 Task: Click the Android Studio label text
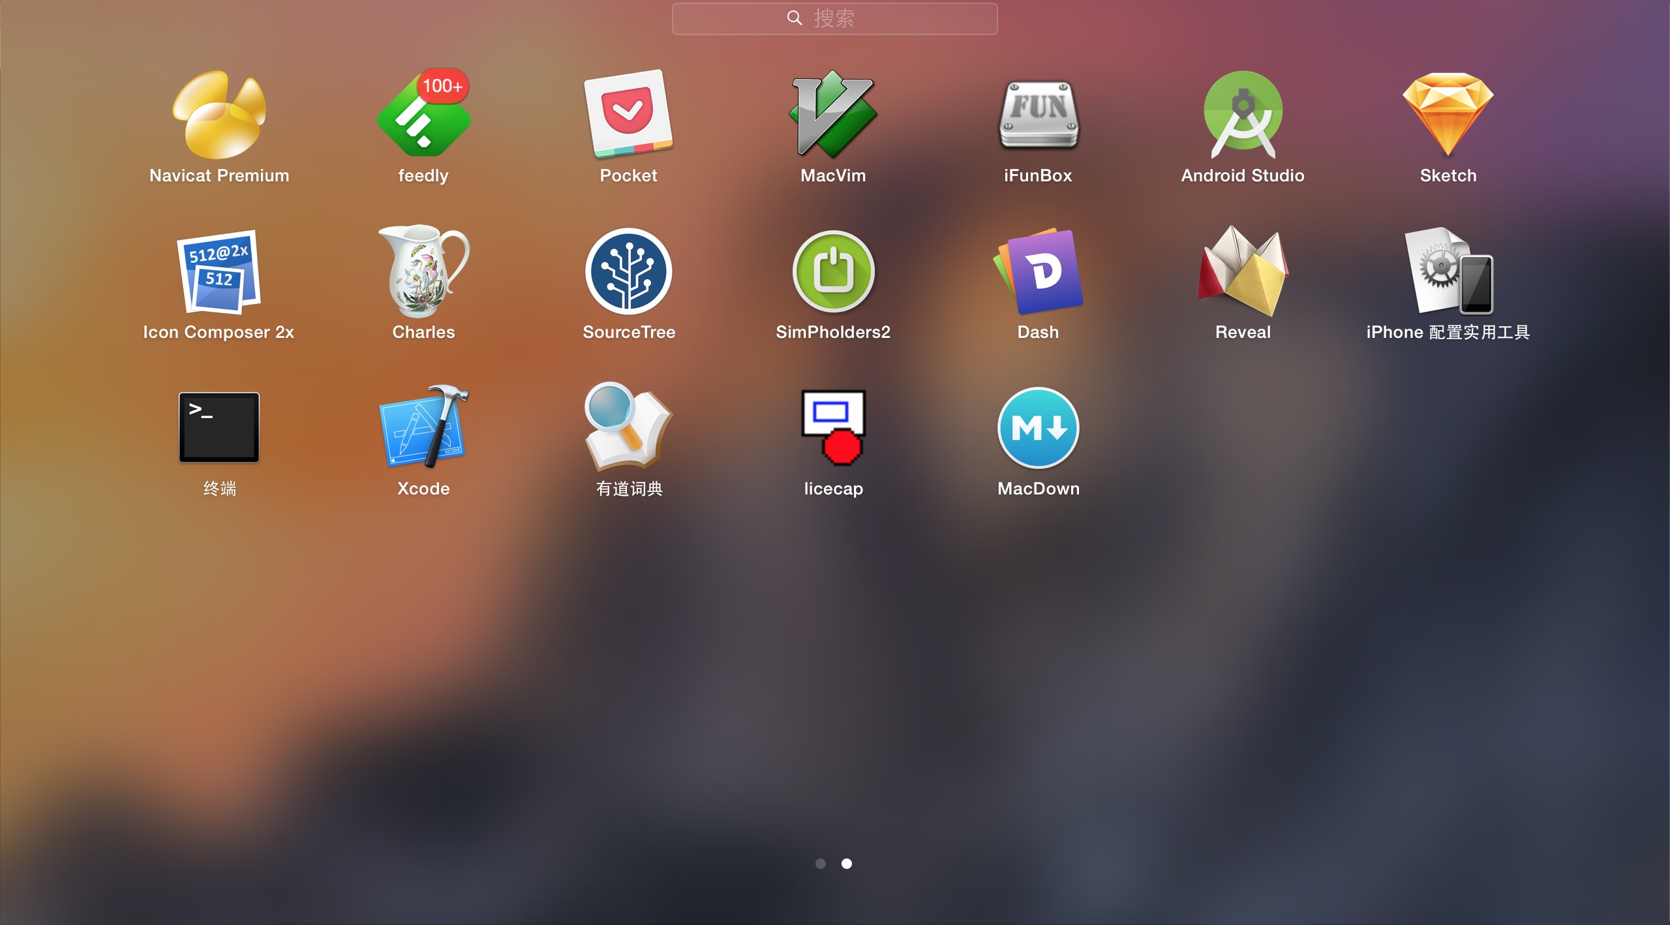1243,175
